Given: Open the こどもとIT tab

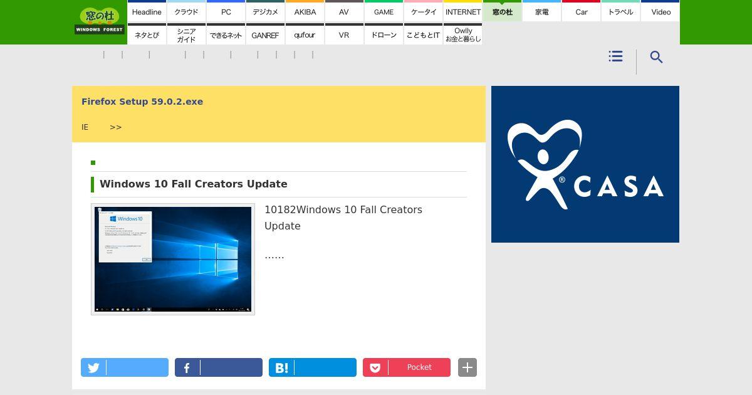Looking at the screenshot, I should pos(423,34).
